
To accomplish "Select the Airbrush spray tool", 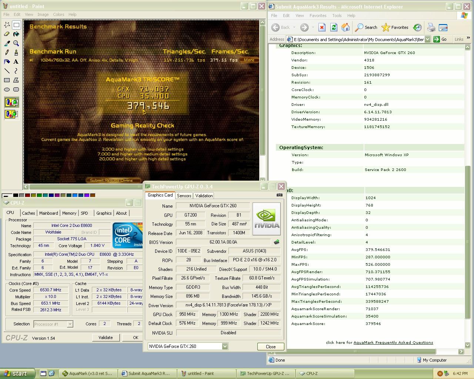I will pos(7,62).
